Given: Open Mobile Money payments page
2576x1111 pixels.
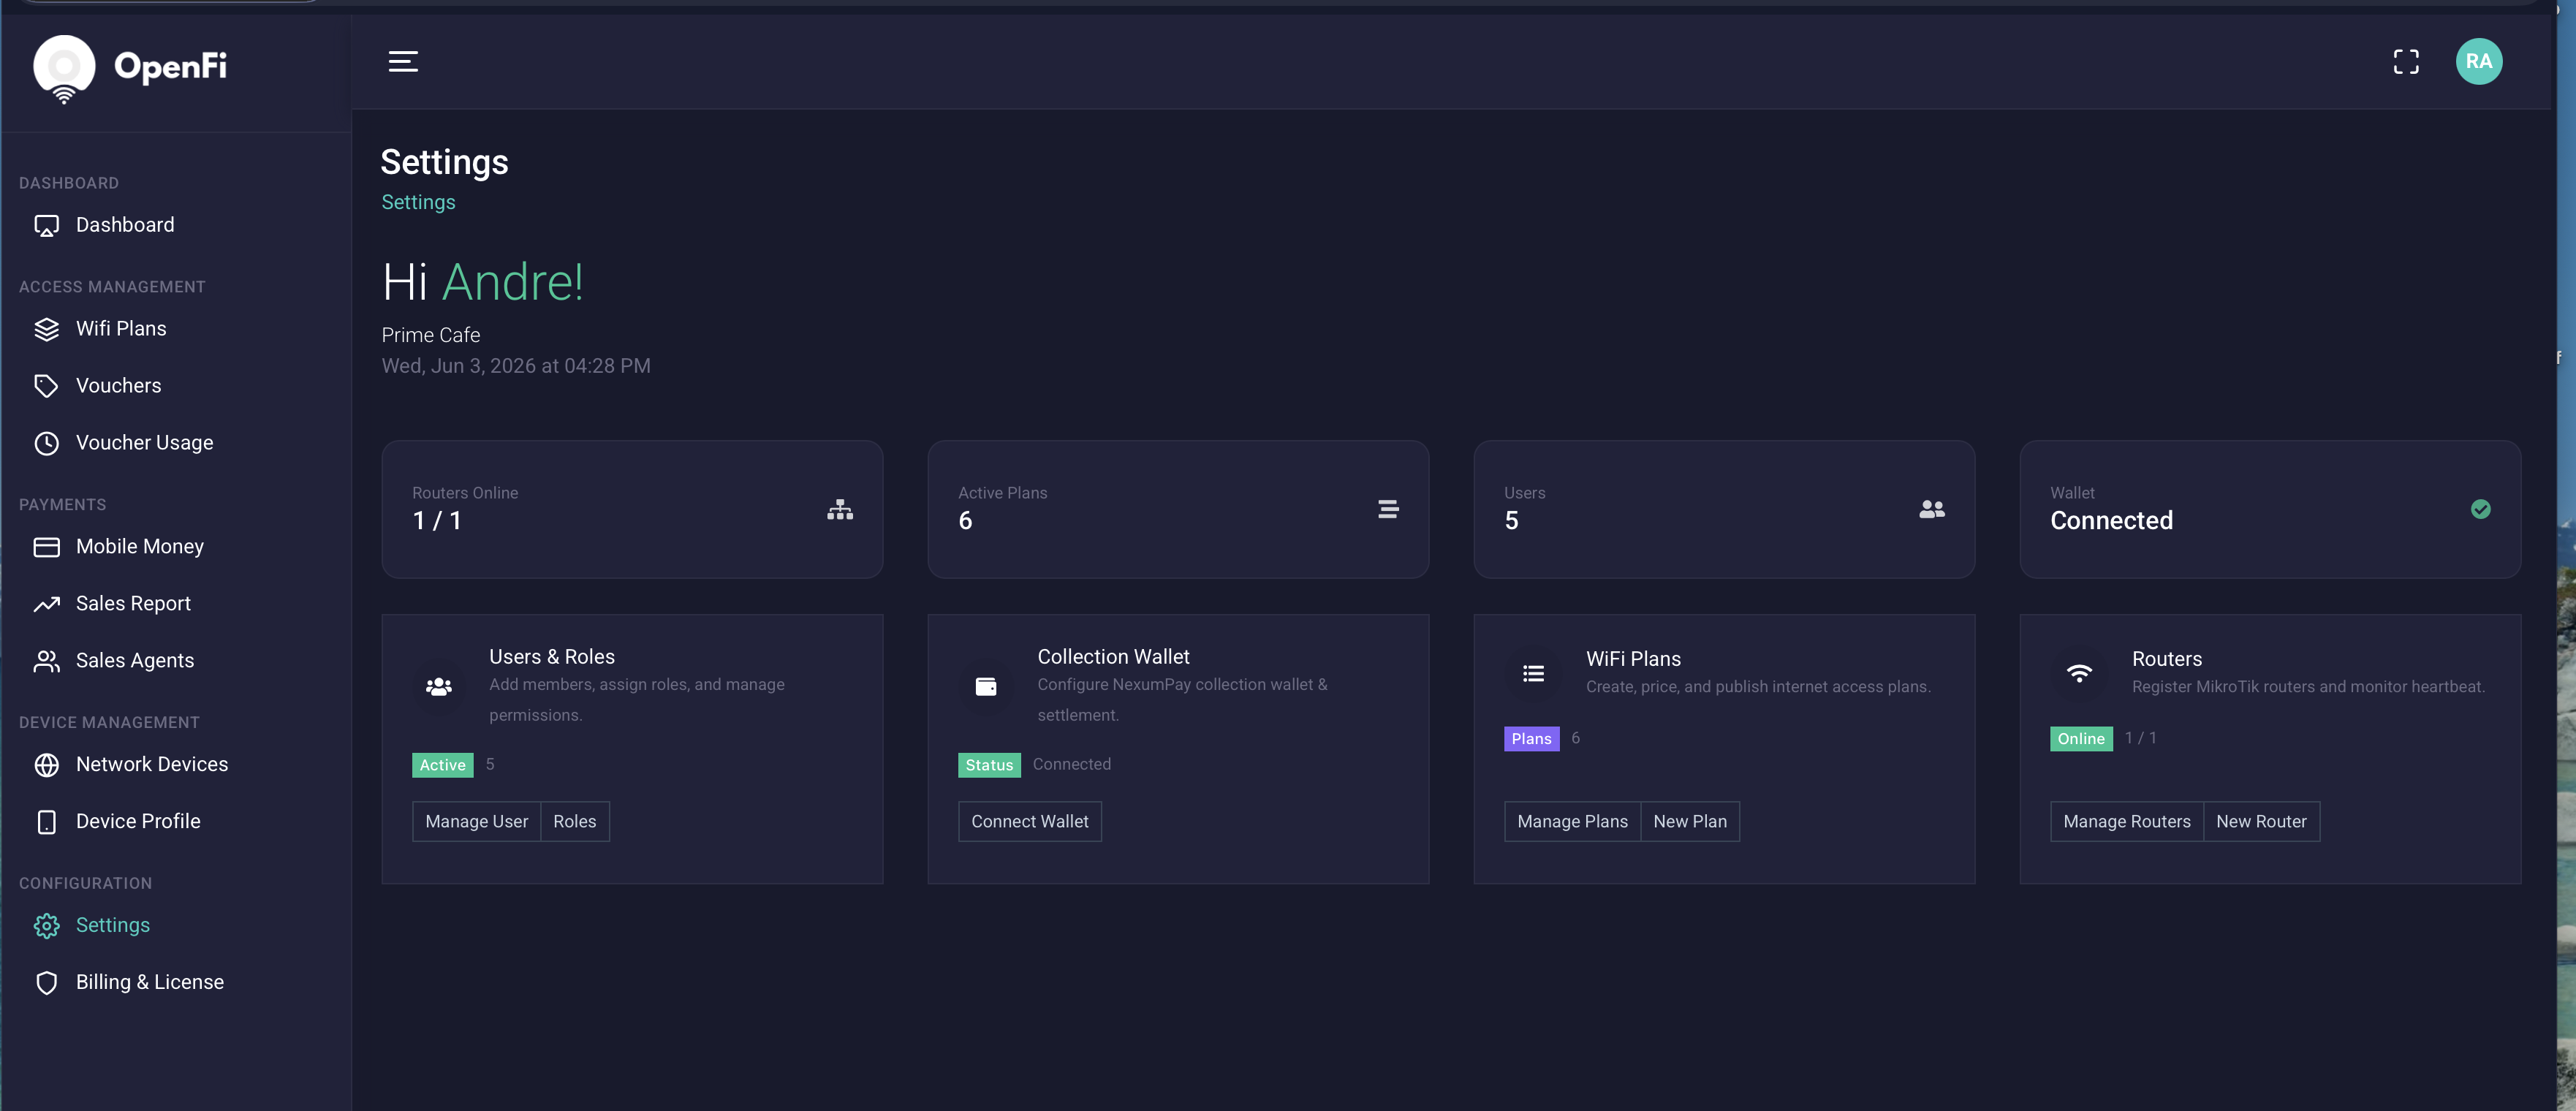Looking at the screenshot, I should tap(140, 546).
